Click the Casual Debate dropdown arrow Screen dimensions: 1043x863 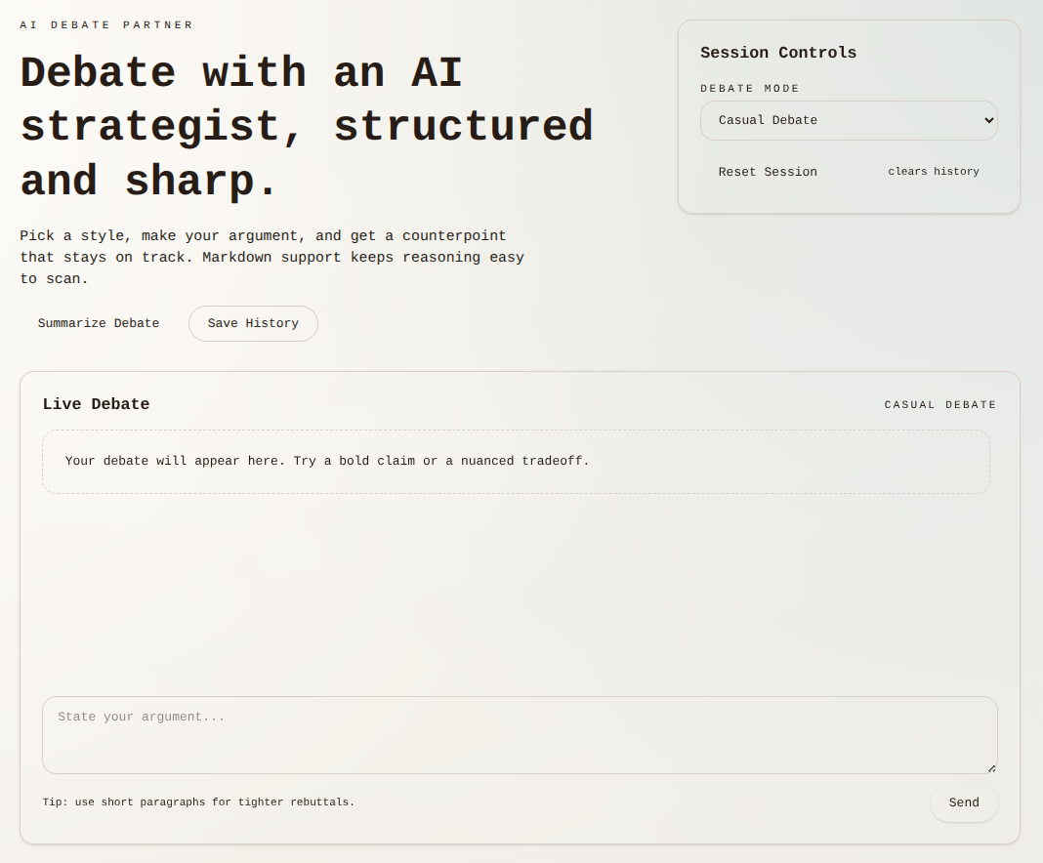click(988, 120)
